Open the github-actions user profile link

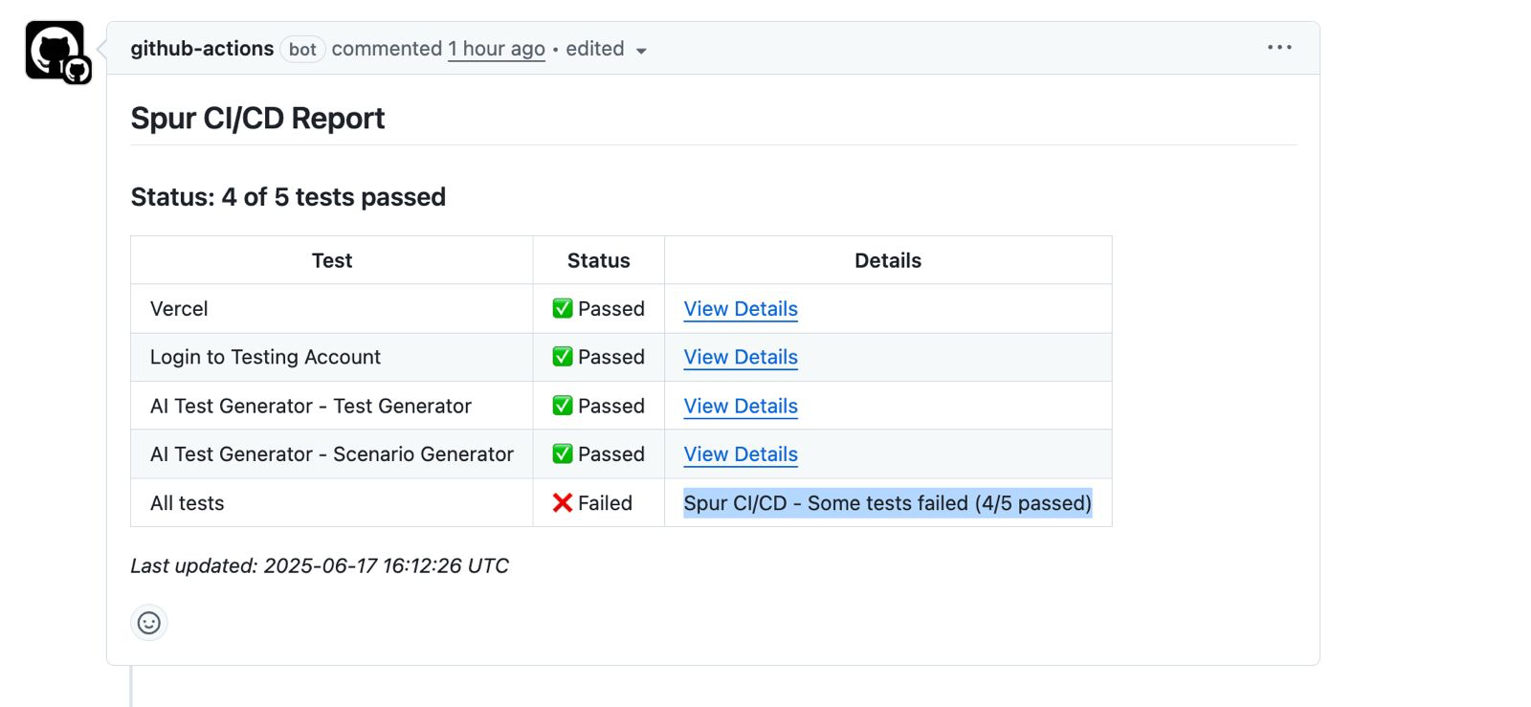click(x=202, y=49)
